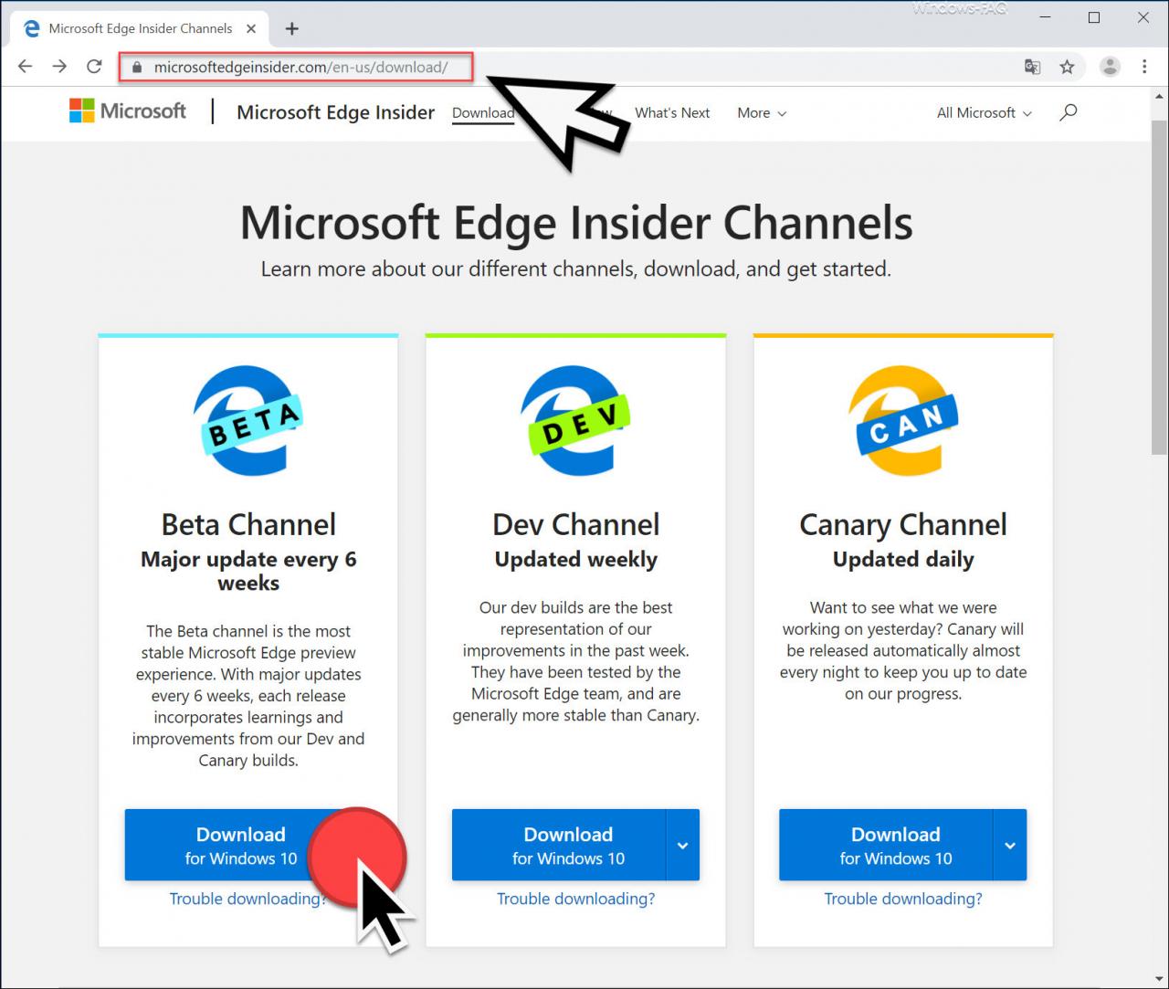Open the Download nav item

click(483, 112)
